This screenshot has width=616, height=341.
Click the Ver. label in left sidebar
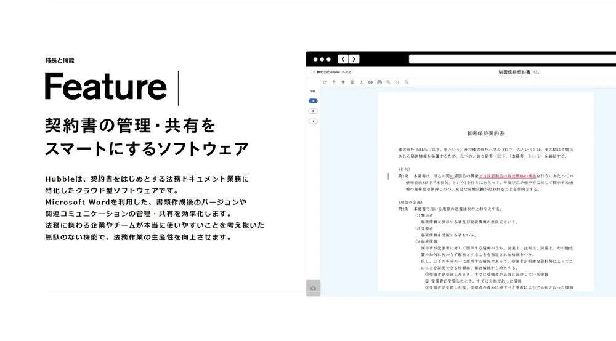pos(313,92)
